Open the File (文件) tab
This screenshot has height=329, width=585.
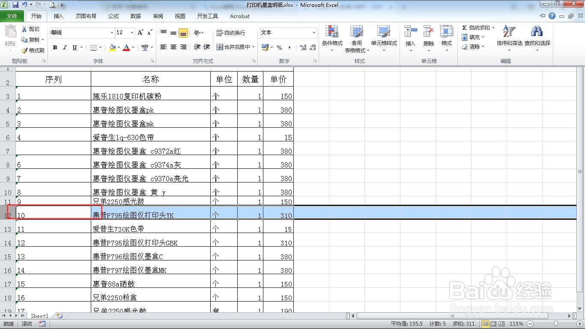click(x=12, y=16)
